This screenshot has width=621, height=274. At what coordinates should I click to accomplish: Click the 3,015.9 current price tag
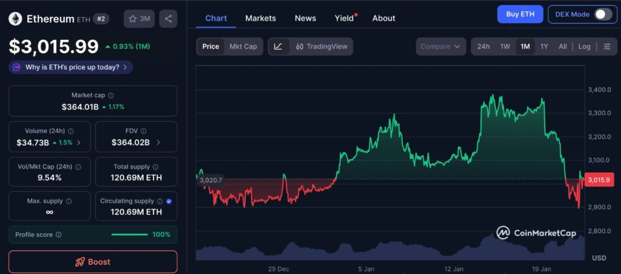(599, 180)
